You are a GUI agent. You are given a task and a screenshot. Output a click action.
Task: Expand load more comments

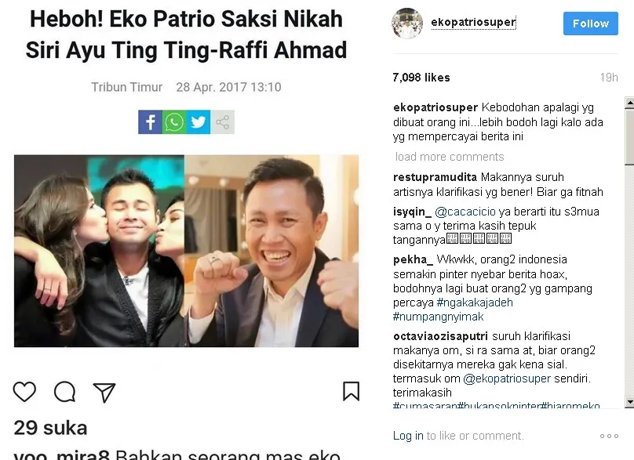[x=450, y=157]
